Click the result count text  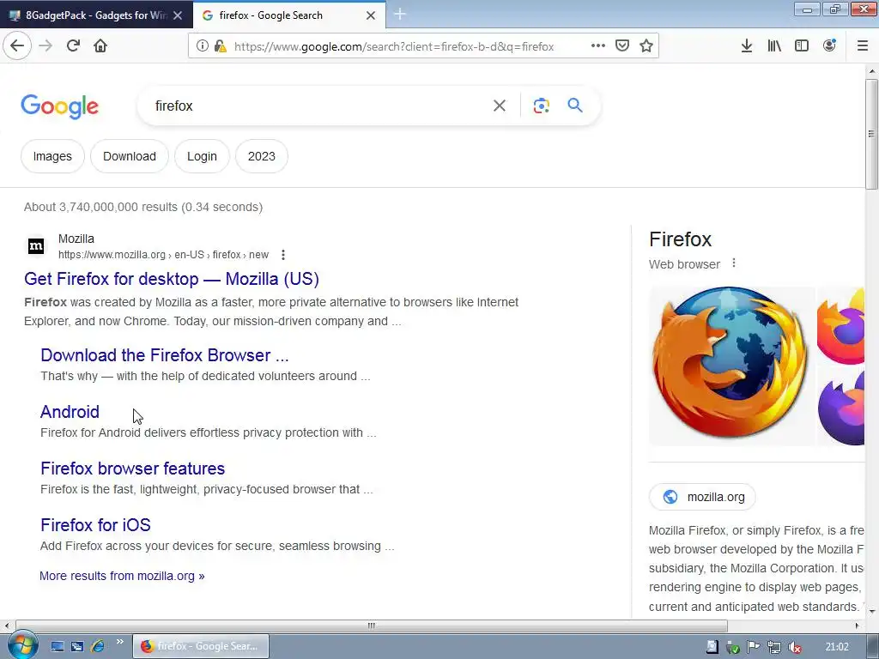click(143, 207)
